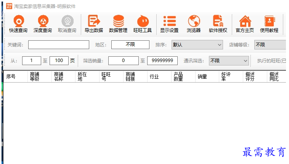Click the 描述同比 column header
This screenshot has height=164, width=289.
click(277, 76)
